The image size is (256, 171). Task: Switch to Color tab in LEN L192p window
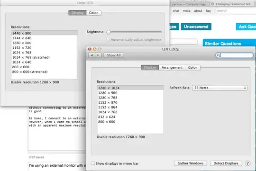click(192, 68)
